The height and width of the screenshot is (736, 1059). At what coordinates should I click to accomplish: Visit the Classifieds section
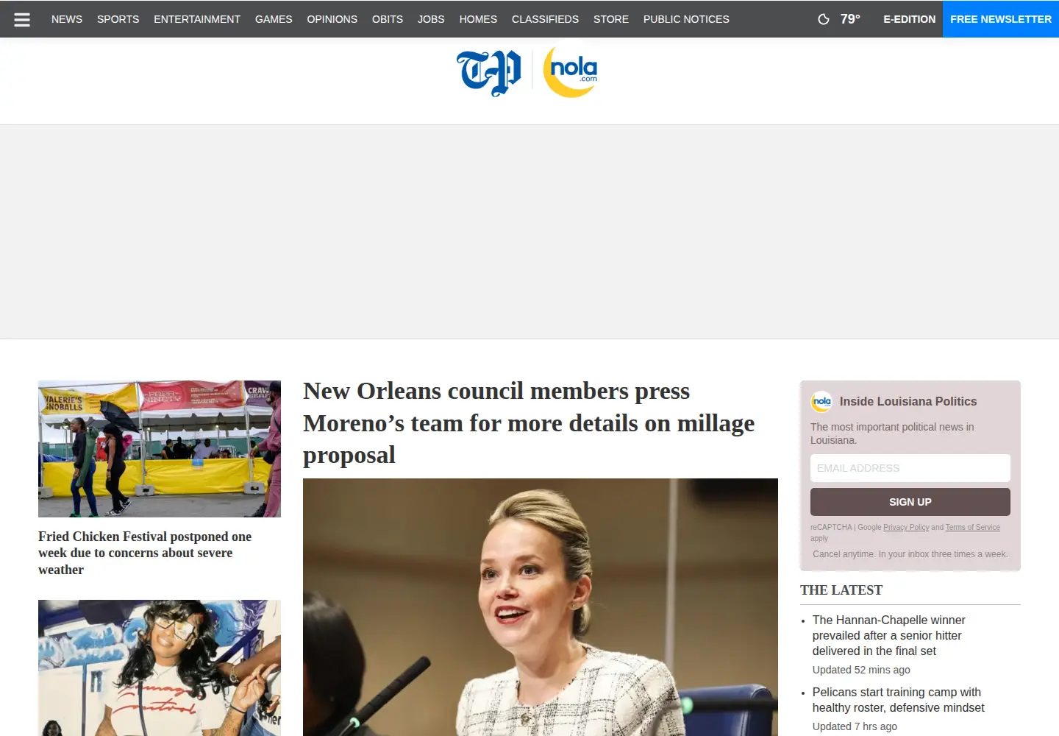[x=545, y=19]
